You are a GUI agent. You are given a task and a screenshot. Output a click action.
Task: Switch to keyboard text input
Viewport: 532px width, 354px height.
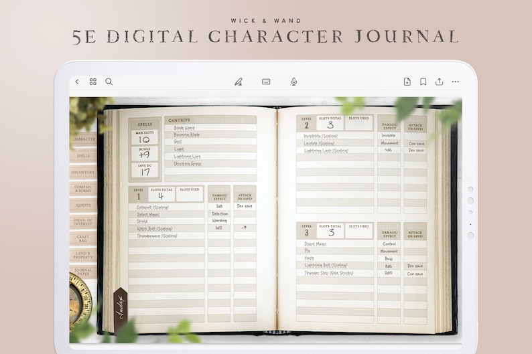[266, 82]
